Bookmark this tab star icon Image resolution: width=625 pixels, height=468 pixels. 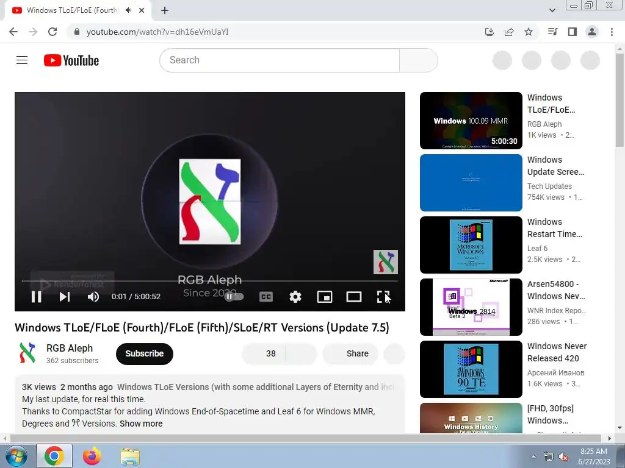coord(529,32)
